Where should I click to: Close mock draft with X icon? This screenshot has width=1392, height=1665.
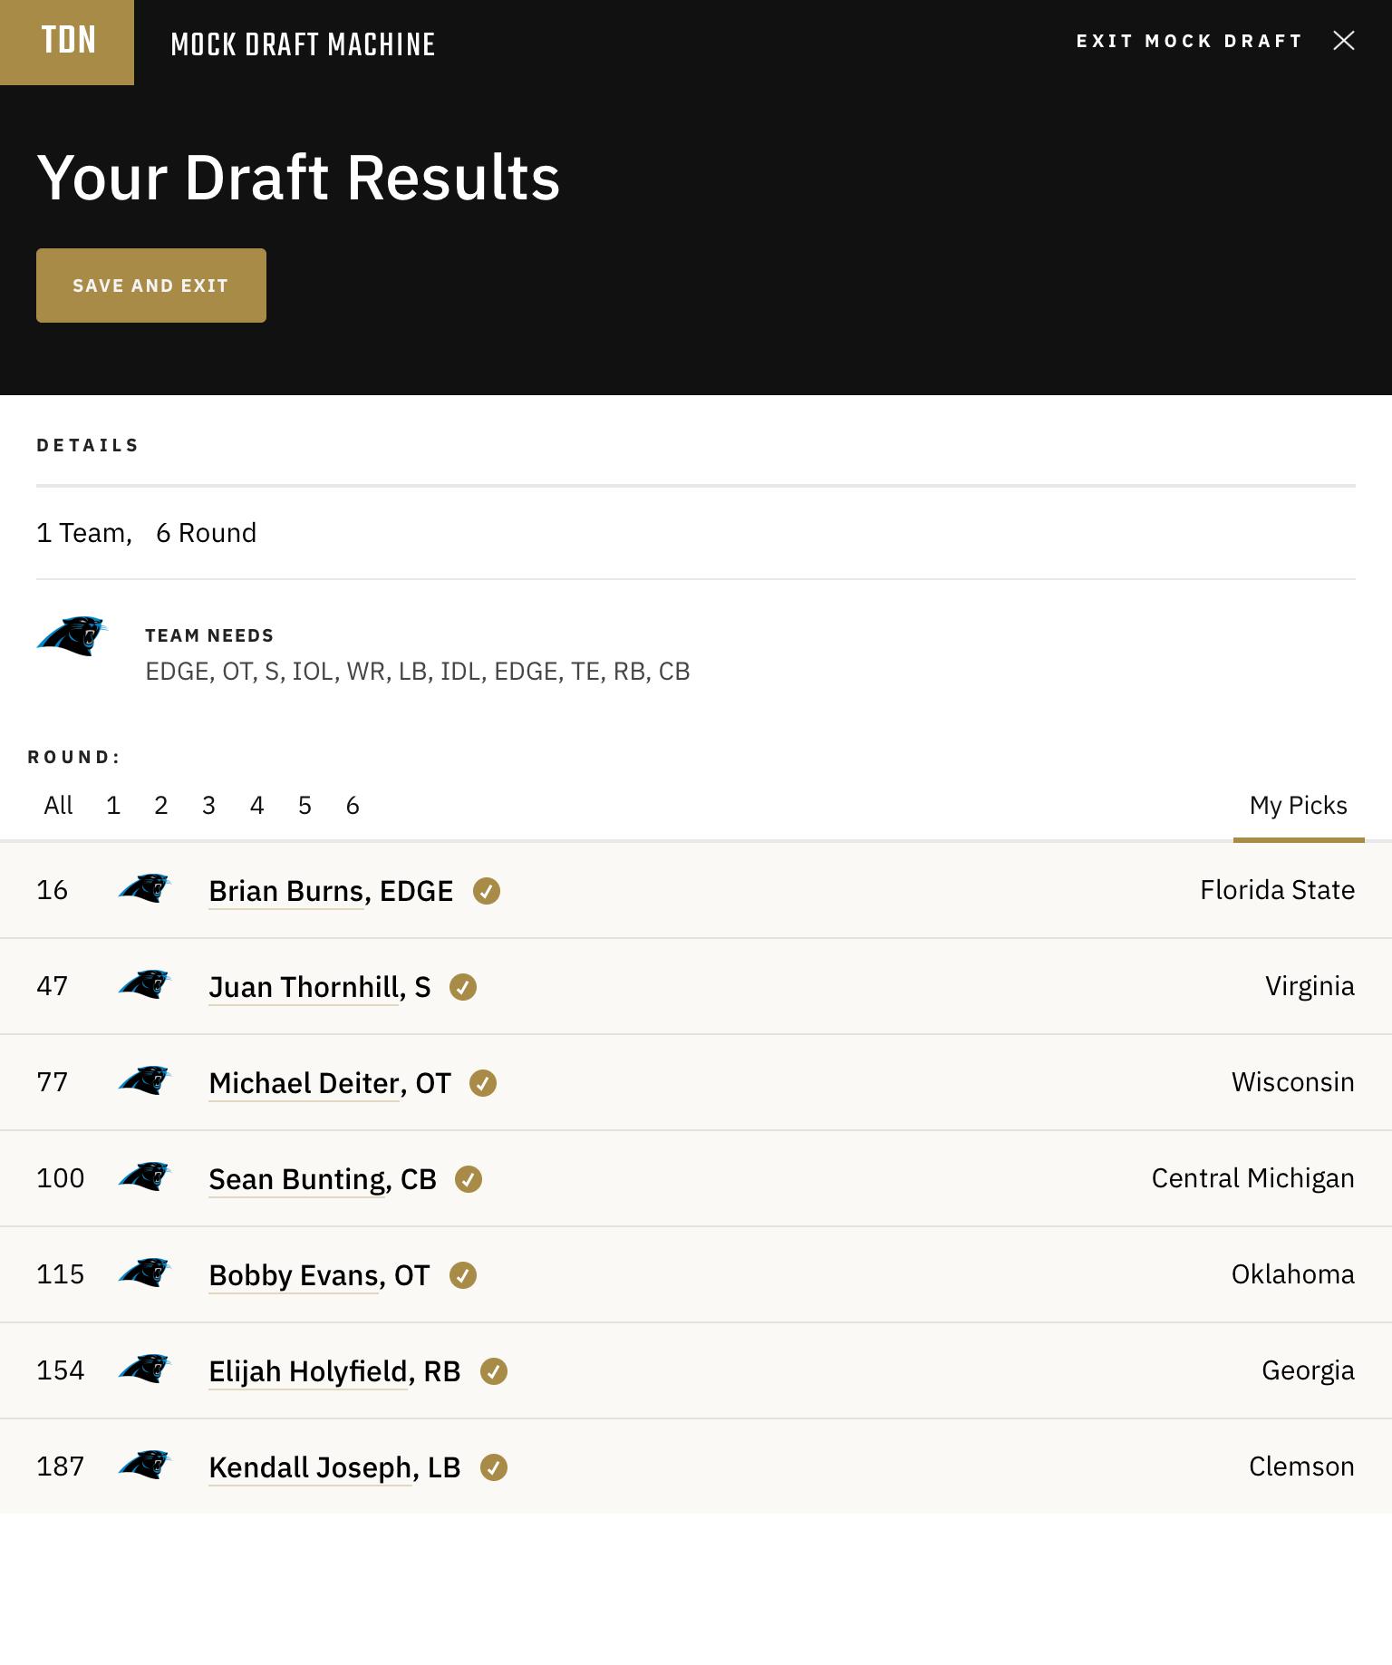1344,41
